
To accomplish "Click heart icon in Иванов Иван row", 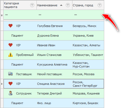I will (x=11, y=45).
